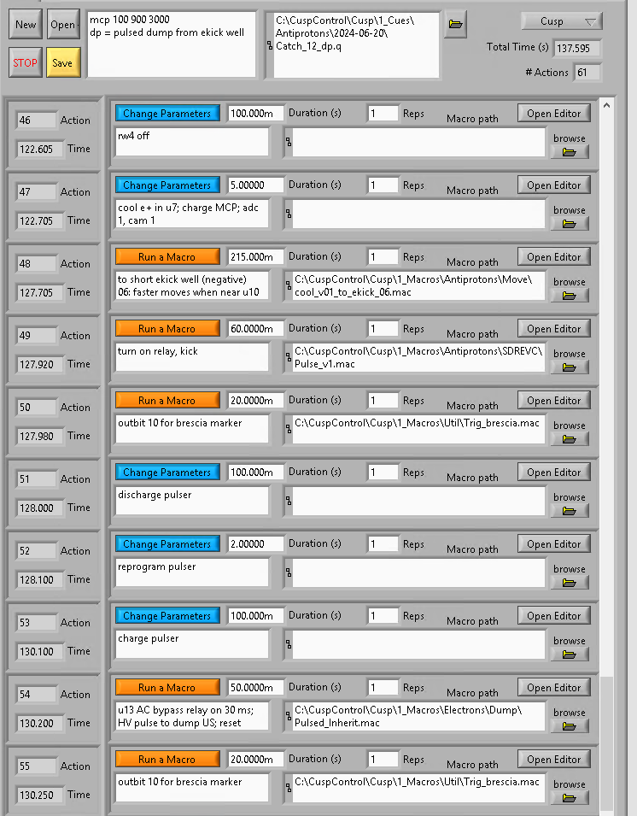Viewport: 637px width, 816px height.
Task: Change action type of 'discharge pulser' row
Action: tap(167, 473)
